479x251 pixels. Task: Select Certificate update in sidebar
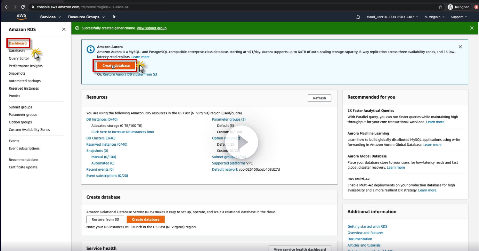coord(23,167)
